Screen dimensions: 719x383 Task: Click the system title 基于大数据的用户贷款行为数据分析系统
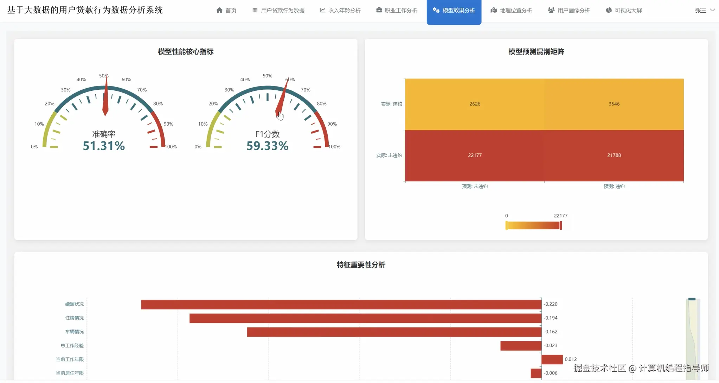tap(85, 10)
